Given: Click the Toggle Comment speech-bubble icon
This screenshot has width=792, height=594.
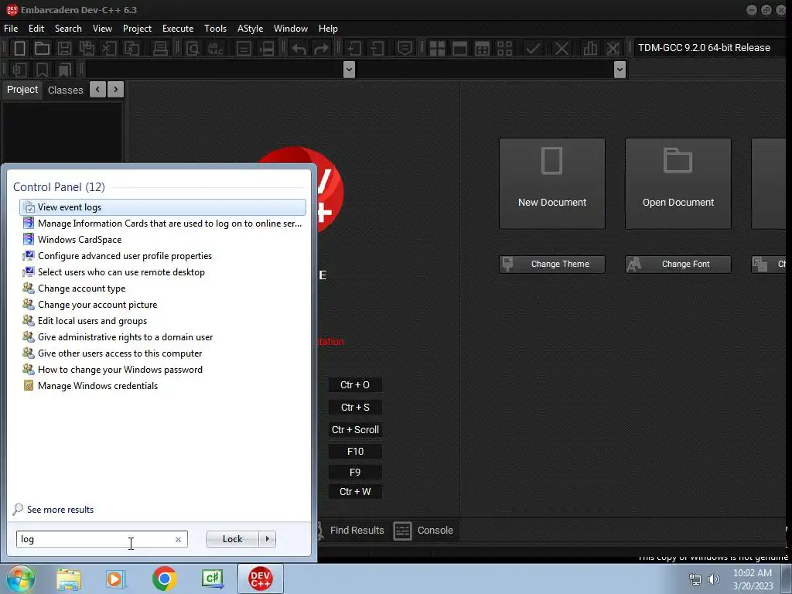Looking at the screenshot, I should [405, 48].
